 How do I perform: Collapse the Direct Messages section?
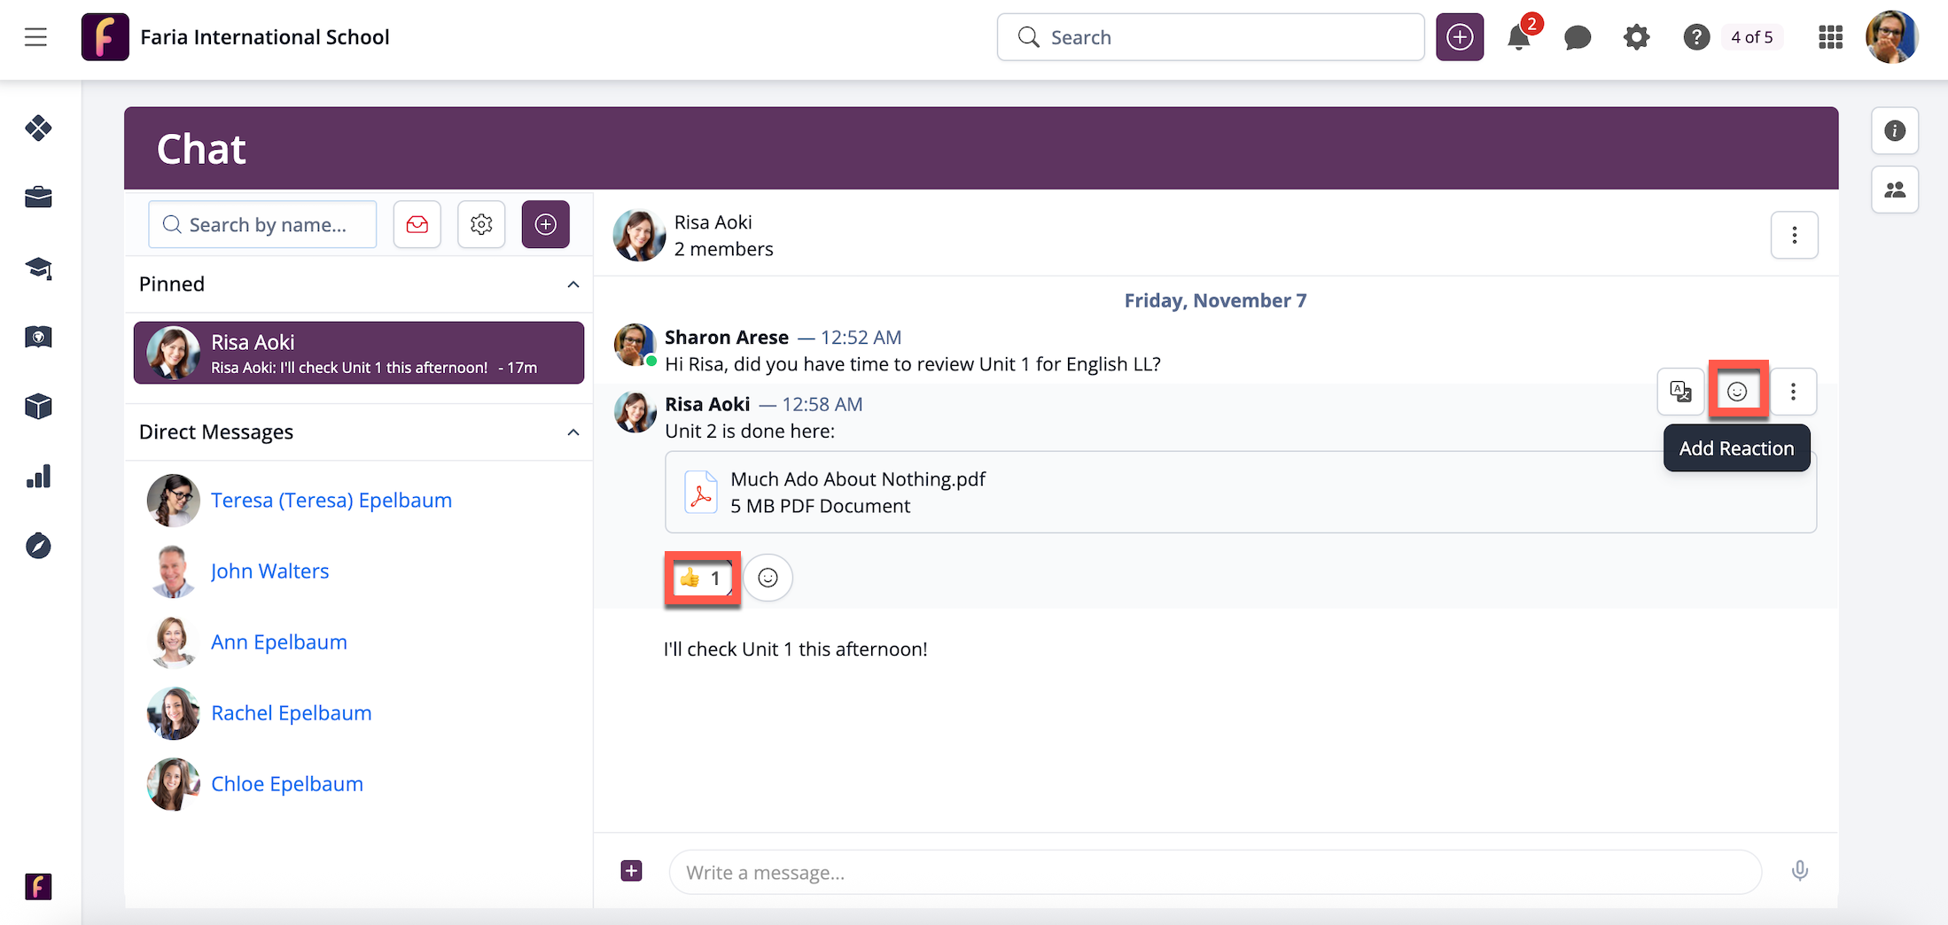pyautogui.click(x=573, y=432)
